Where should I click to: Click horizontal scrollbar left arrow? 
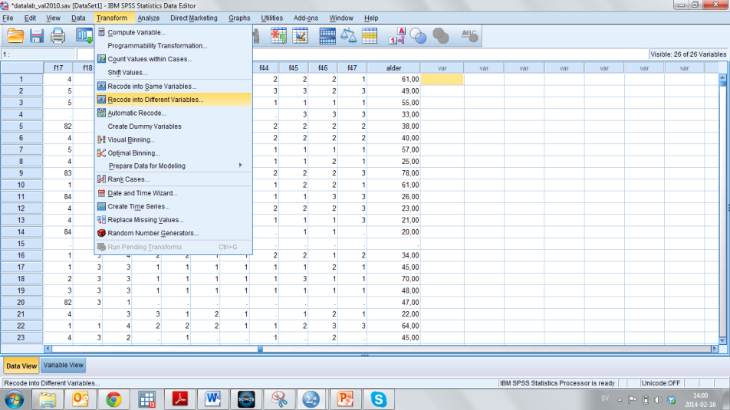click(x=48, y=349)
